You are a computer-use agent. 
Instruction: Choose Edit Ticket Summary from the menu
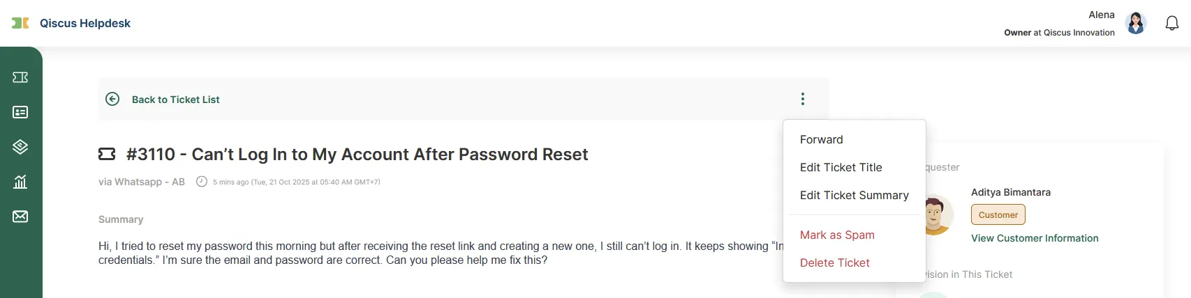point(854,195)
